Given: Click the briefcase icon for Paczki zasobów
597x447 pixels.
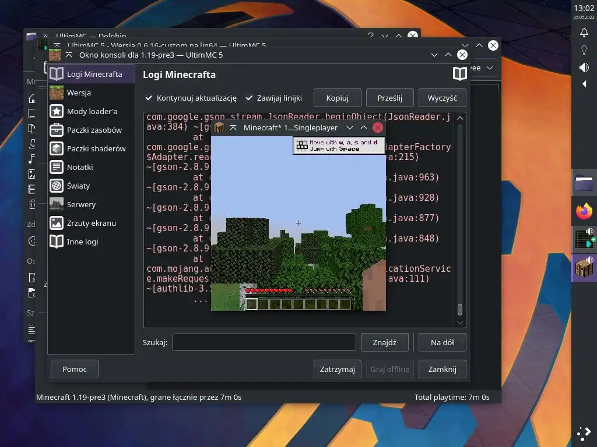Looking at the screenshot, I should [57, 130].
